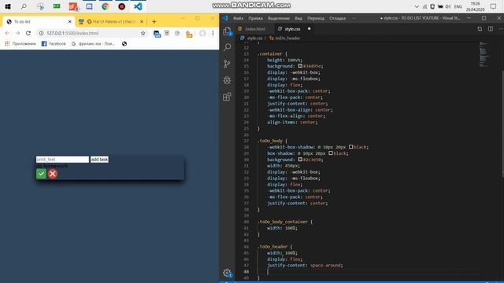The image size is (504, 283).
Task: Click the Chrome address bar URL
Action: (x=72, y=33)
